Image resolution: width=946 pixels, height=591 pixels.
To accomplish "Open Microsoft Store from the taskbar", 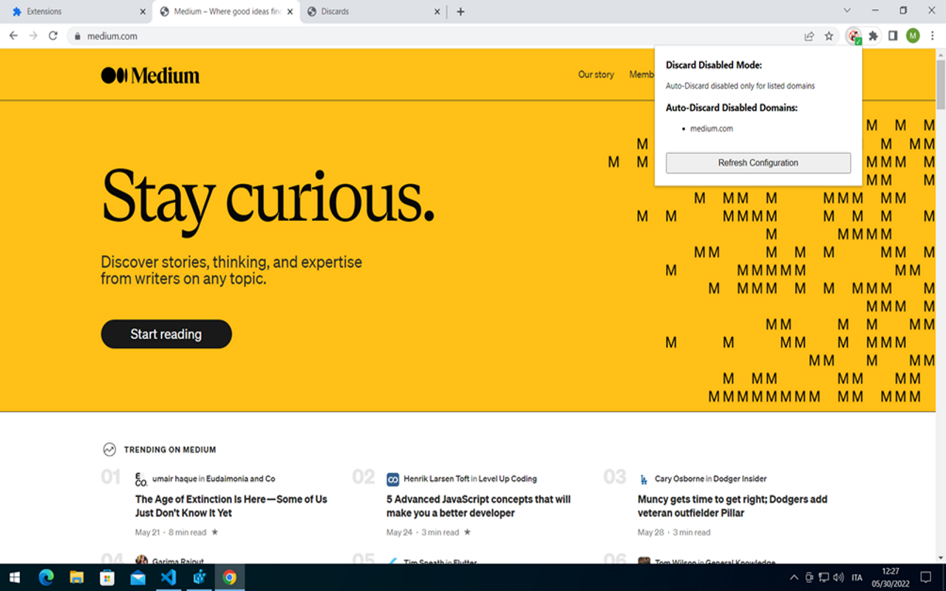I will click(x=108, y=577).
